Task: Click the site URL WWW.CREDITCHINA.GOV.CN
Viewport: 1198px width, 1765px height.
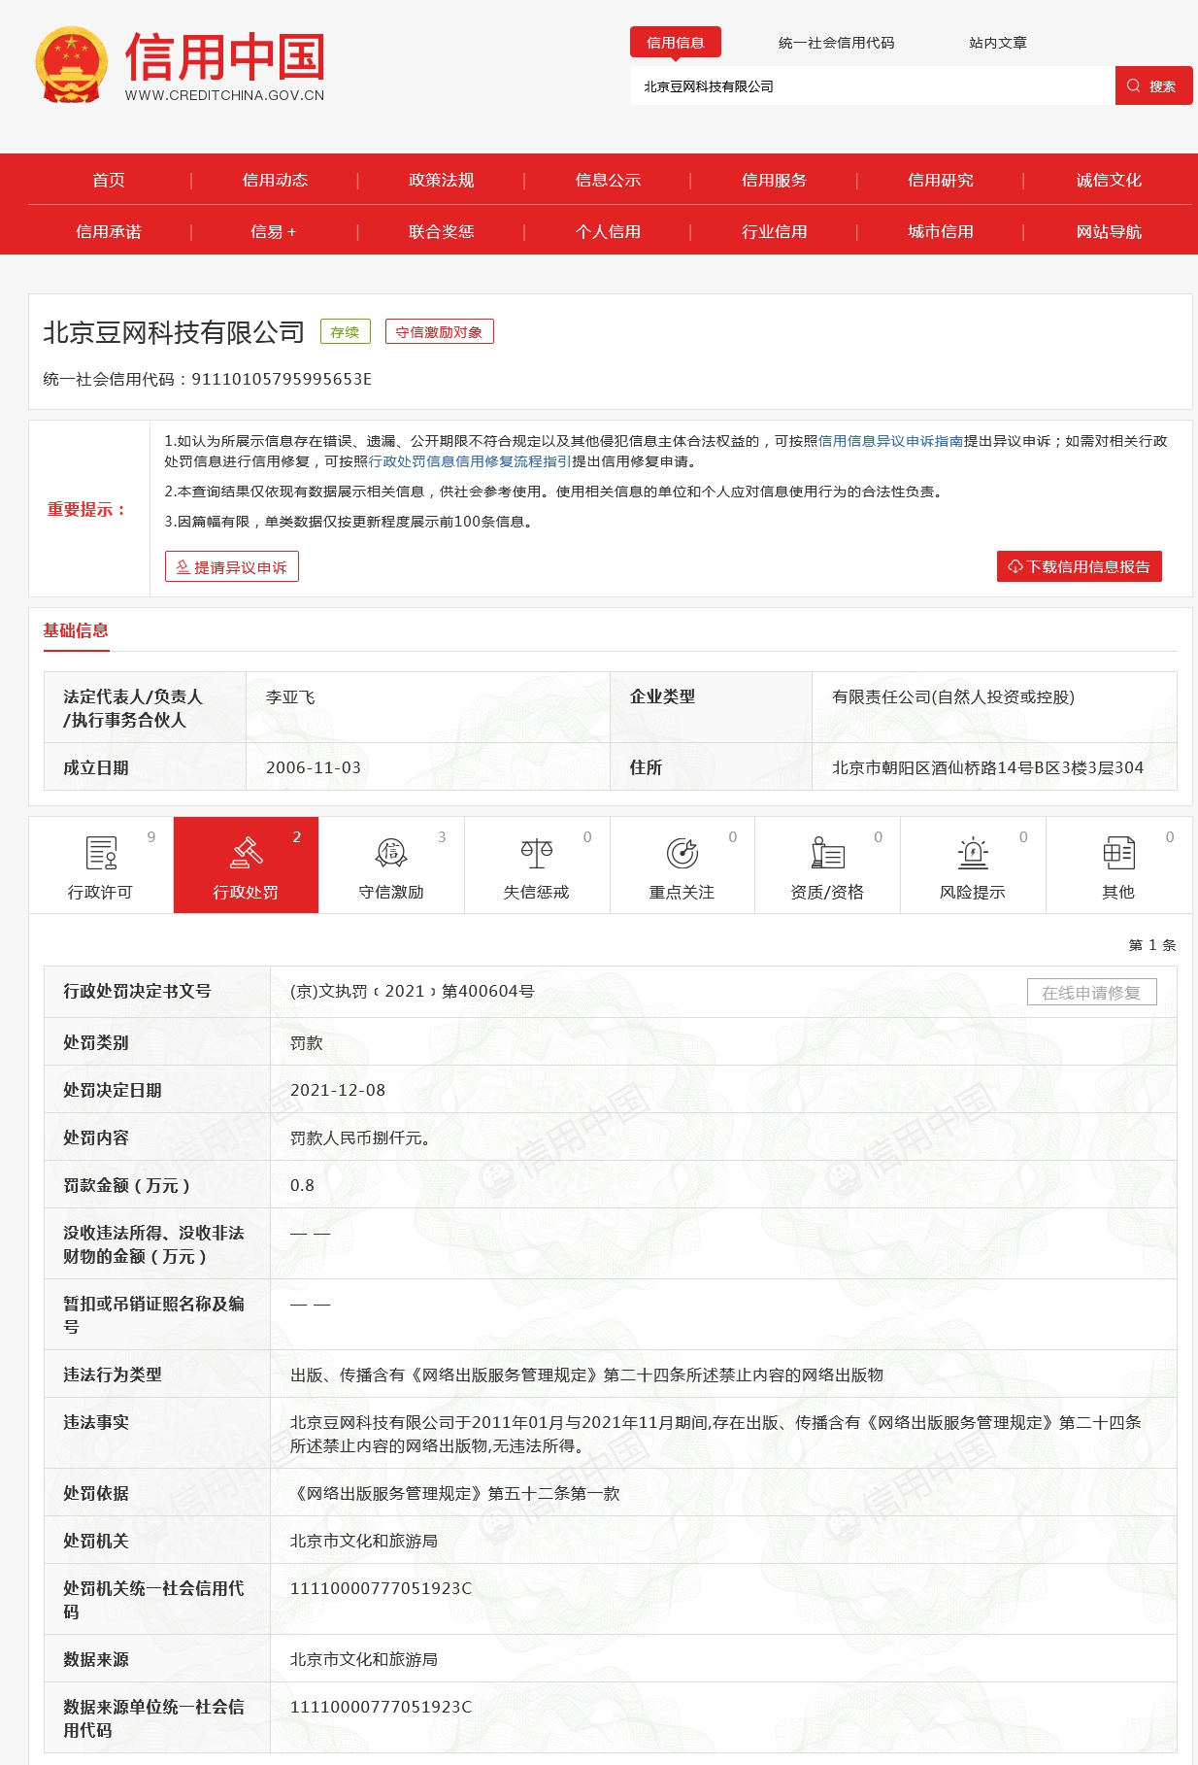Action: (x=225, y=95)
